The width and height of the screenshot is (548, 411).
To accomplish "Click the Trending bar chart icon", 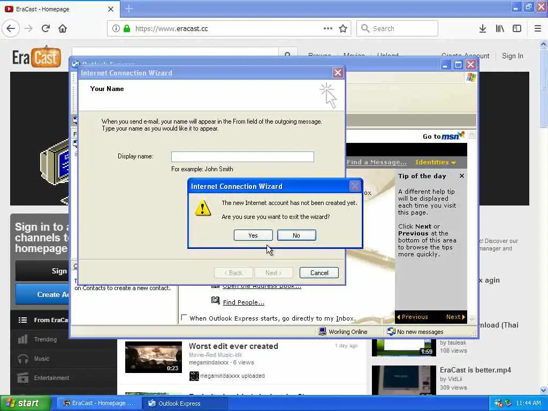I will click(x=22, y=339).
